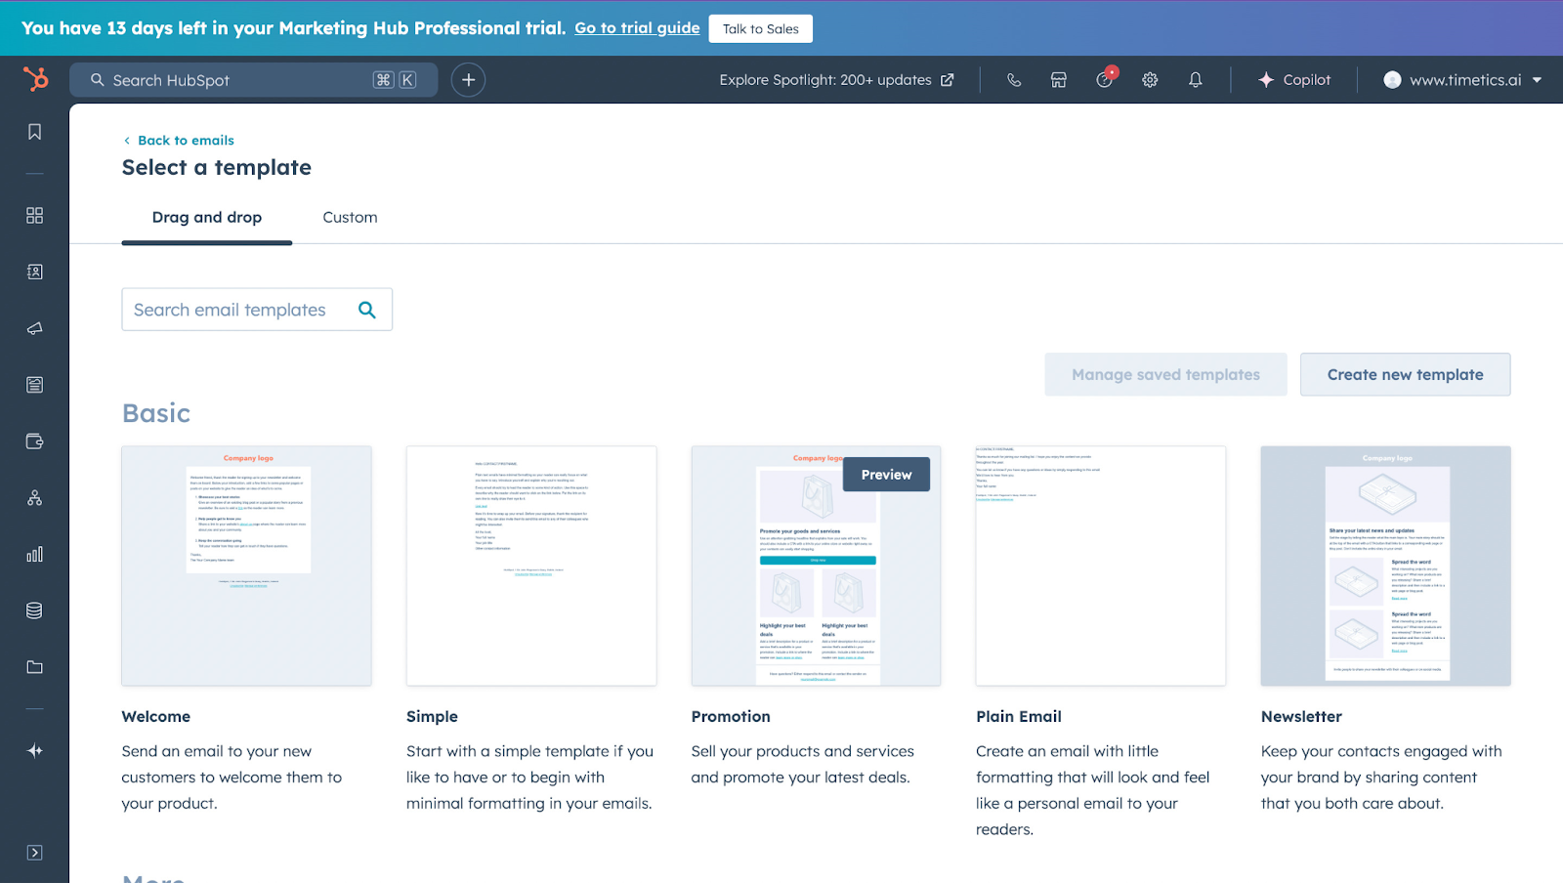
Task: Expand the collapsed sidebar via bottom arrow
Action: click(x=34, y=852)
